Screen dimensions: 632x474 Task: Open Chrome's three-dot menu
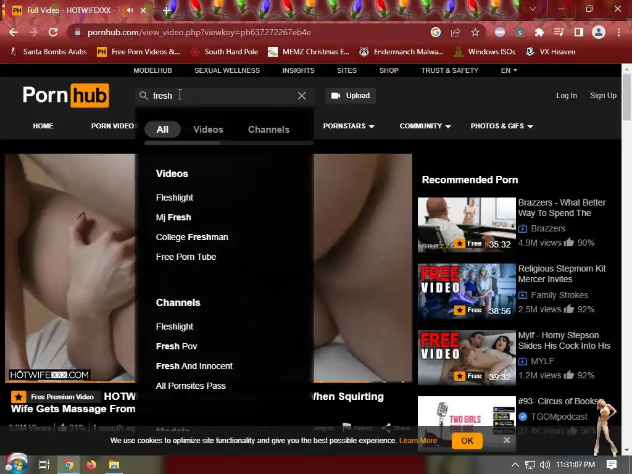(x=618, y=32)
